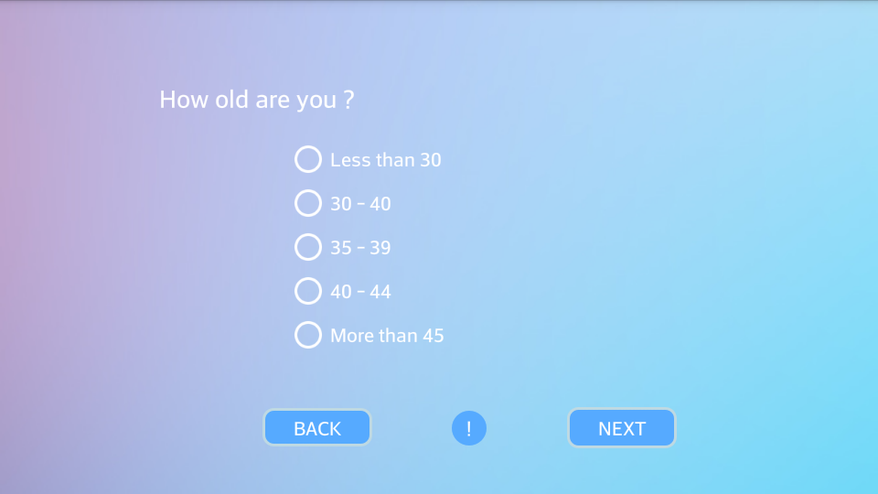Viewport: 878px width, 494px height.
Task: Return to the previous question with BACK
Action: (317, 428)
